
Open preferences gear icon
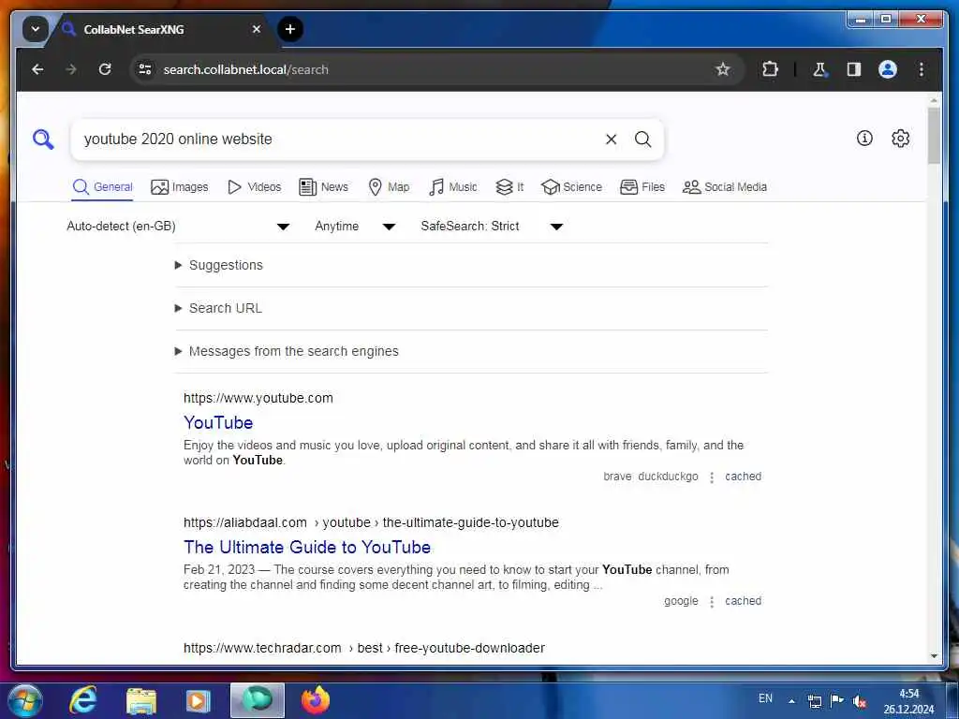point(900,139)
